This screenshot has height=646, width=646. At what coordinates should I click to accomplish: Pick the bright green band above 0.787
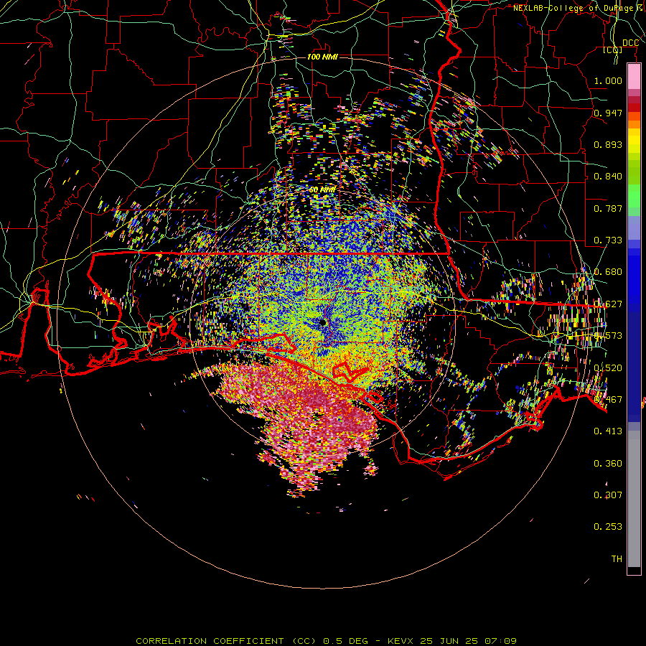(x=634, y=196)
